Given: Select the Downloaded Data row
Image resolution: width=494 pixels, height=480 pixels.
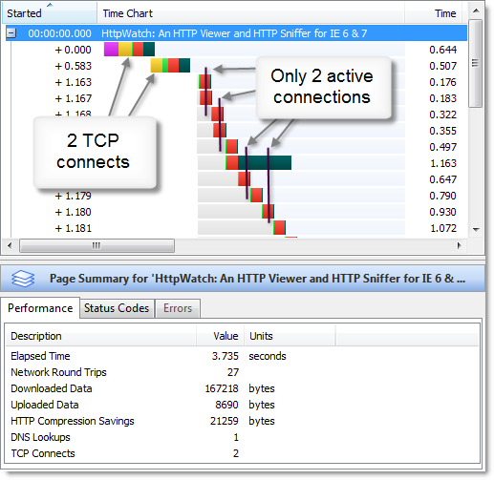Looking at the screenshot, I should pos(242,388).
